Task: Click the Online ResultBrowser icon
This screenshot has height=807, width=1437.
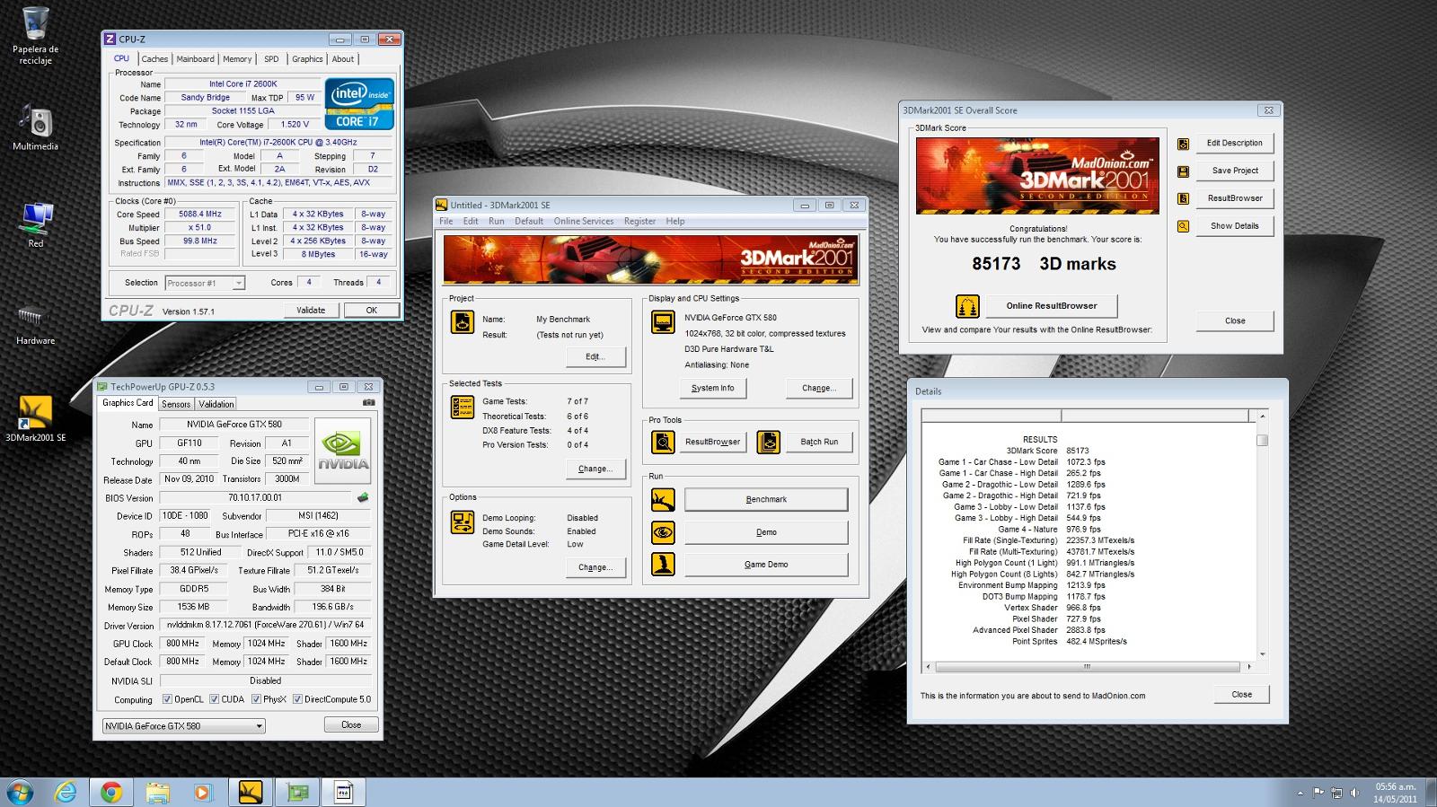Action: tap(967, 306)
